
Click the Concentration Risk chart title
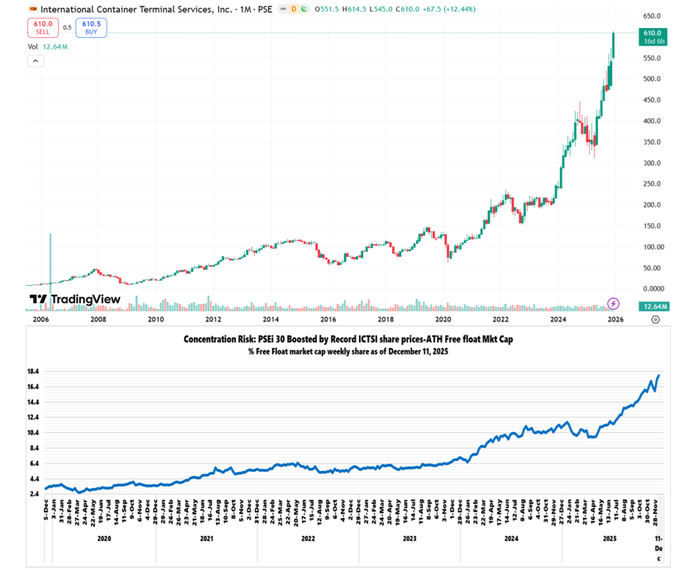348,340
